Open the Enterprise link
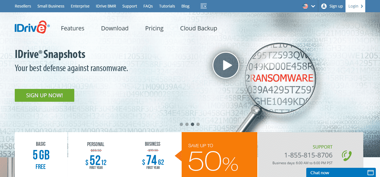380x177 pixels. coord(80,6)
